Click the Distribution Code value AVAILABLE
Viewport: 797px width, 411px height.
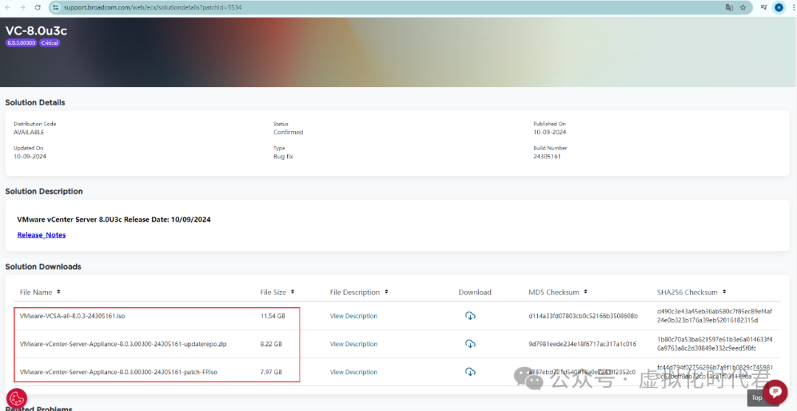pyautogui.click(x=29, y=132)
